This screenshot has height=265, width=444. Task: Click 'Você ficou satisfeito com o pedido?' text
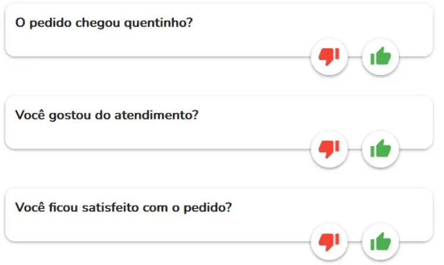[x=123, y=208]
